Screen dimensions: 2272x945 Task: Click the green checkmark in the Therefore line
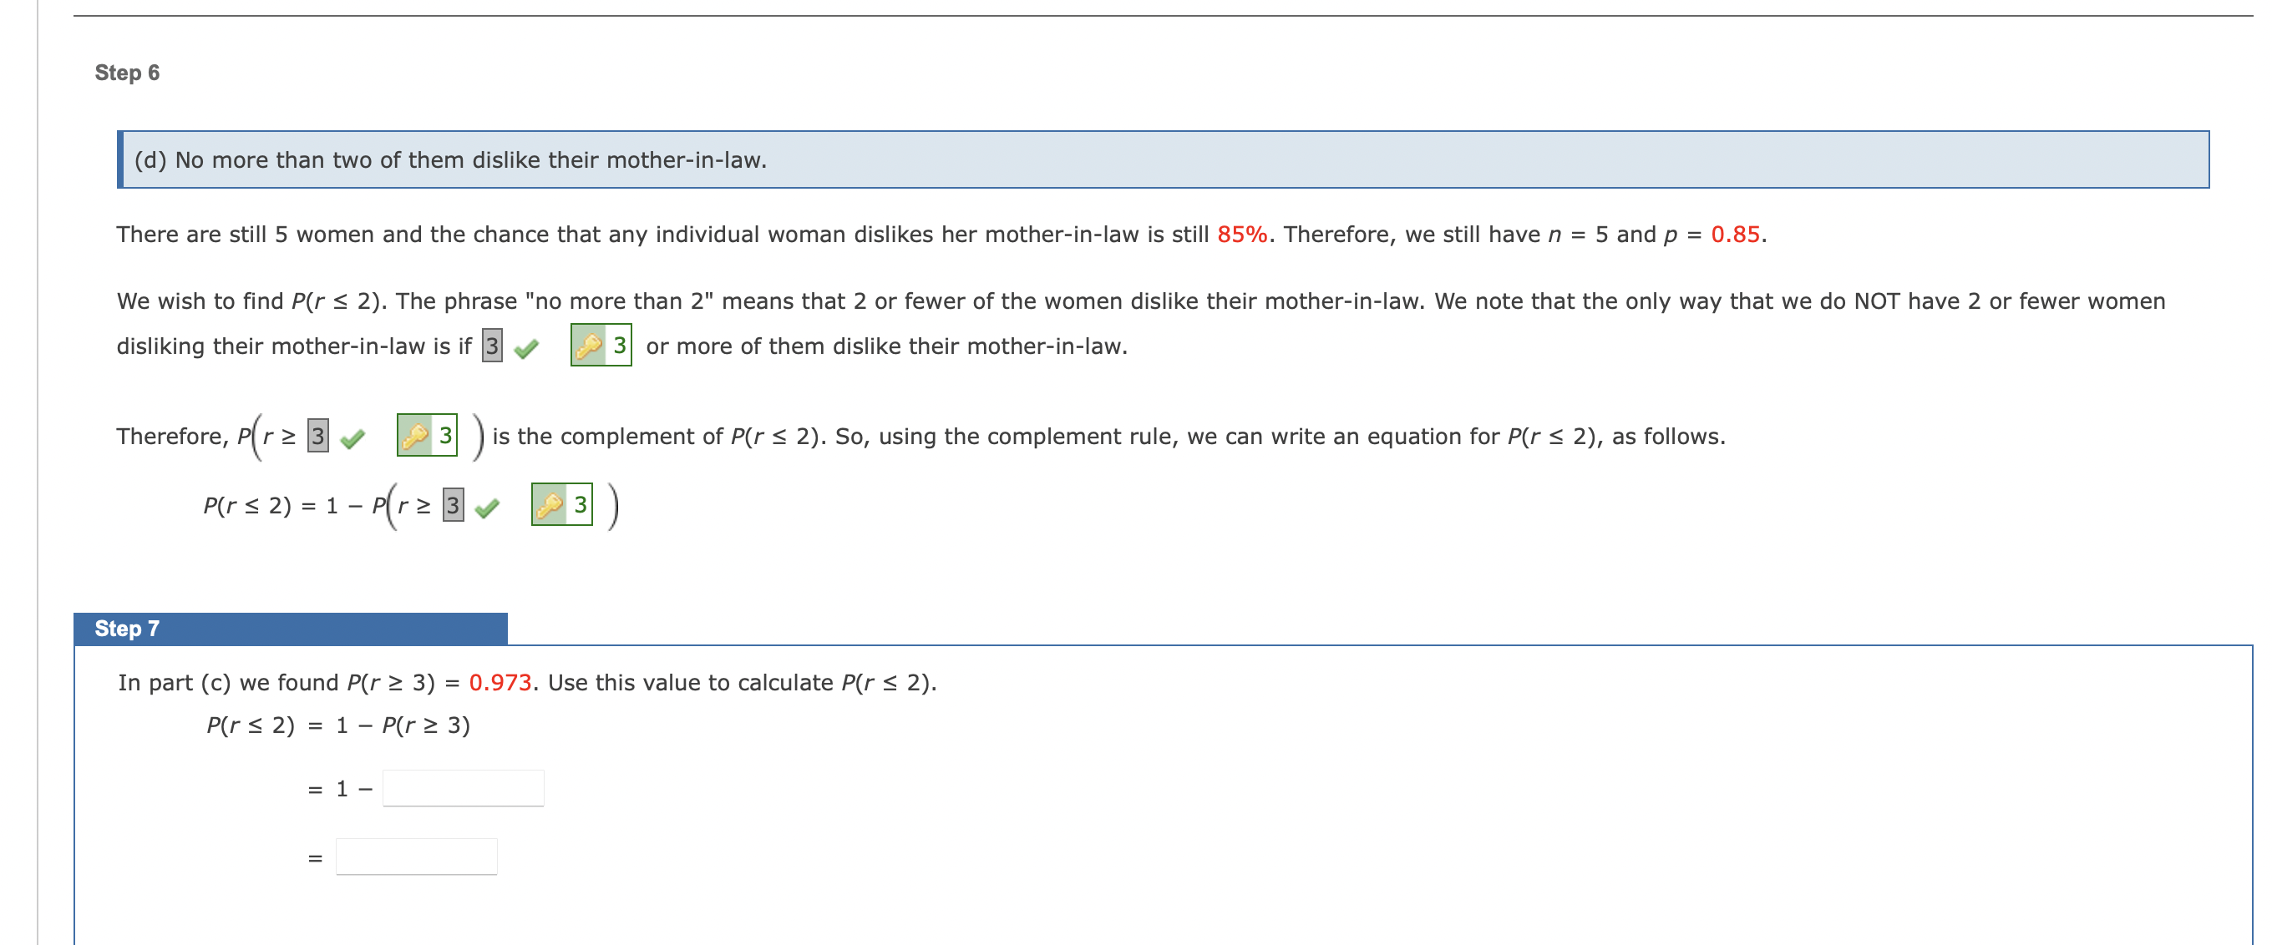click(352, 440)
